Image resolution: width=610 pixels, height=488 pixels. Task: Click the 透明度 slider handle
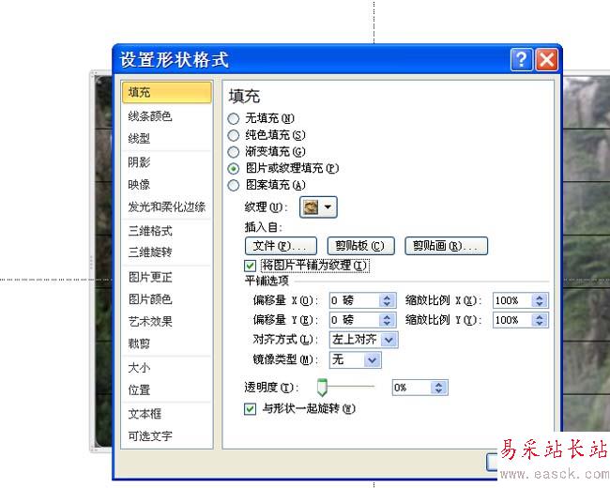click(322, 387)
